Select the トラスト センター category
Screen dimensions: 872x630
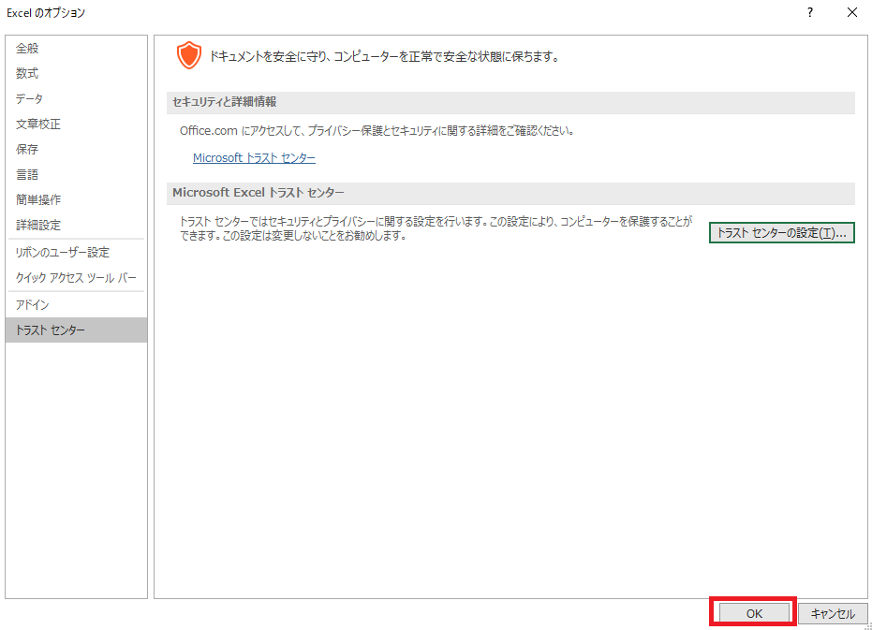coord(76,330)
